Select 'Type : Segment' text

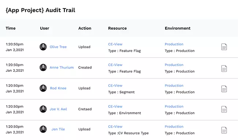[x=121, y=92]
